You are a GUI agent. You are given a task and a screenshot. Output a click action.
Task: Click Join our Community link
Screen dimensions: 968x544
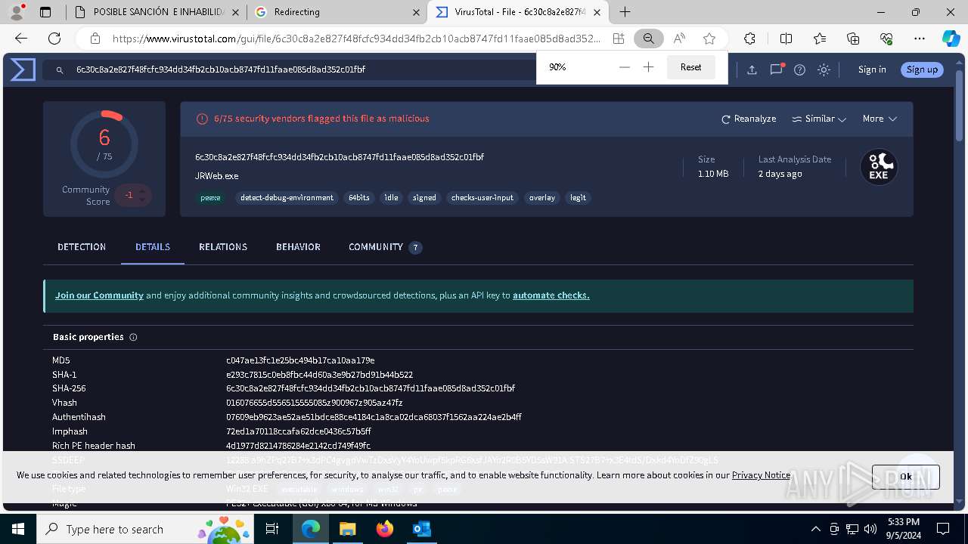point(99,295)
